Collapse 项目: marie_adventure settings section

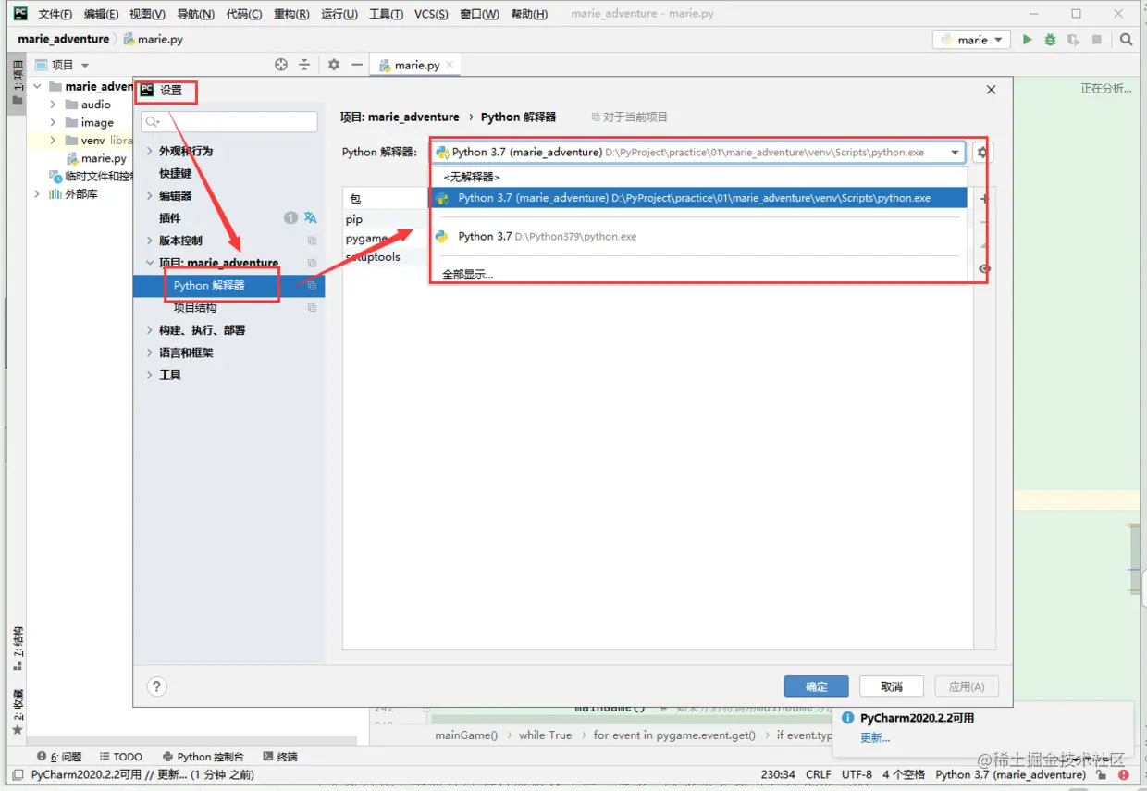(150, 263)
